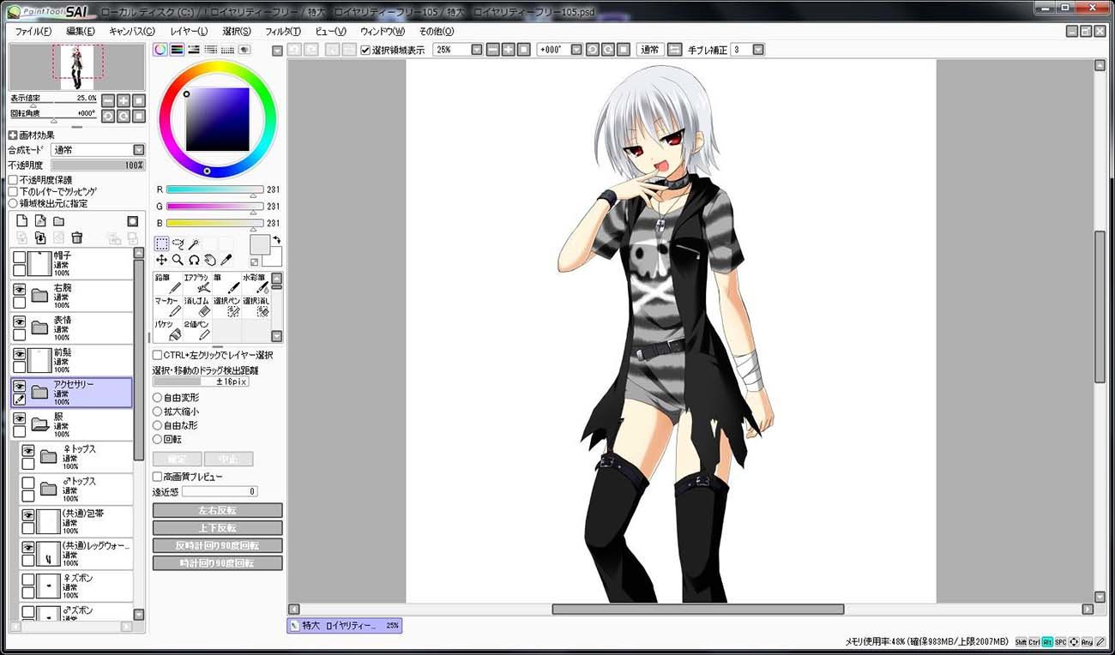This screenshot has width=1115, height=655.
Task: Select the magic wand tool
Action: [x=194, y=243]
